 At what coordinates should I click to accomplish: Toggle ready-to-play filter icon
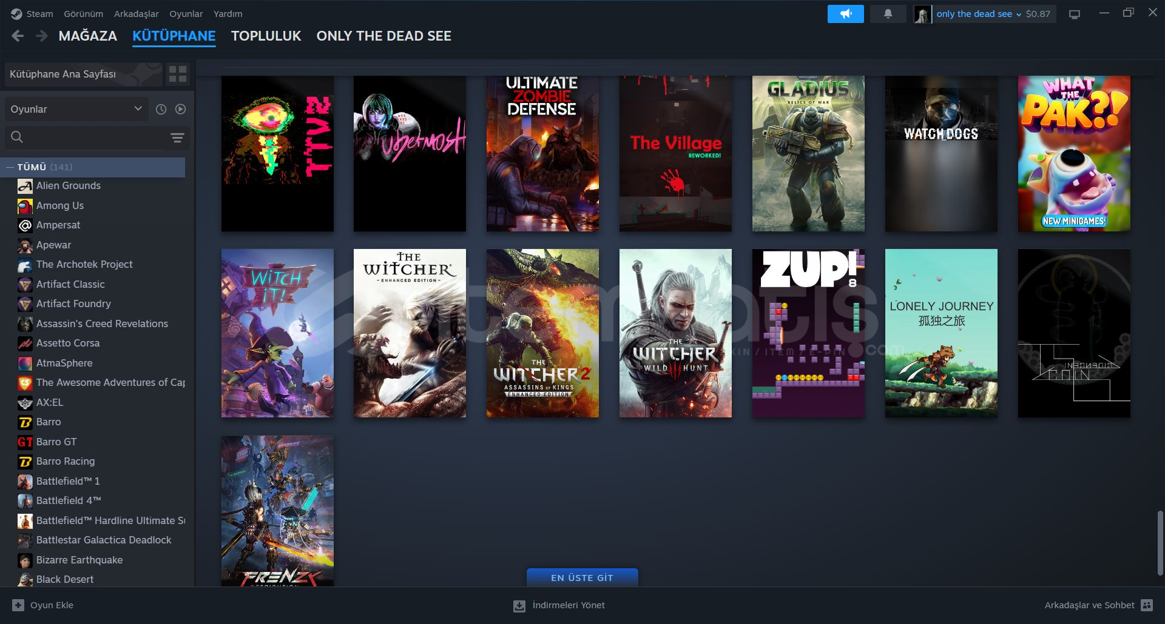click(180, 109)
